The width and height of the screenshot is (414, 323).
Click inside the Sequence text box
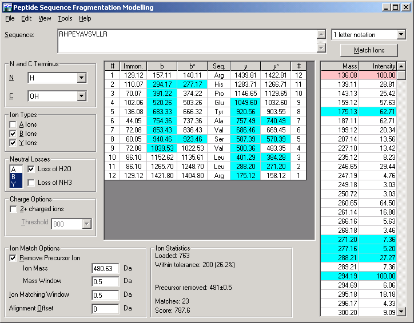click(187, 41)
